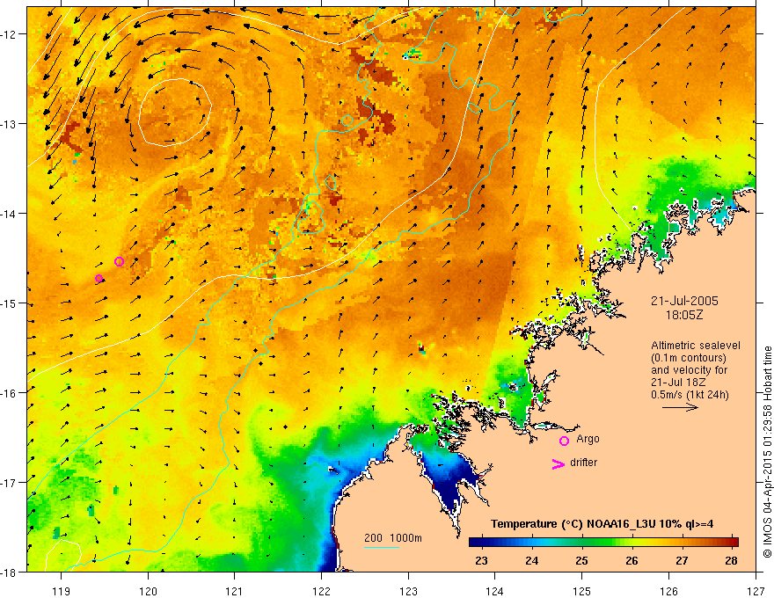
Task: Click longitude axis label 124
Action: click(x=495, y=591)
